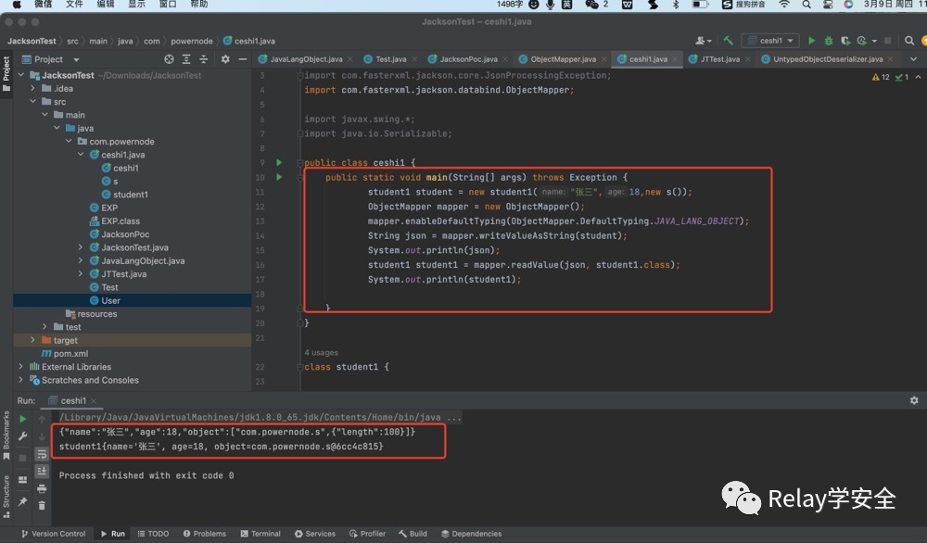Viewport: 927px width, 543px height.
Task: Toggle the Structure tool window
Action: click(x=6, y=497)
